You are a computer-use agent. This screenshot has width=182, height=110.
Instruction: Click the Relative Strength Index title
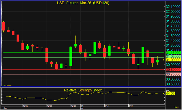pyautogui.click(x=83, y=90)
